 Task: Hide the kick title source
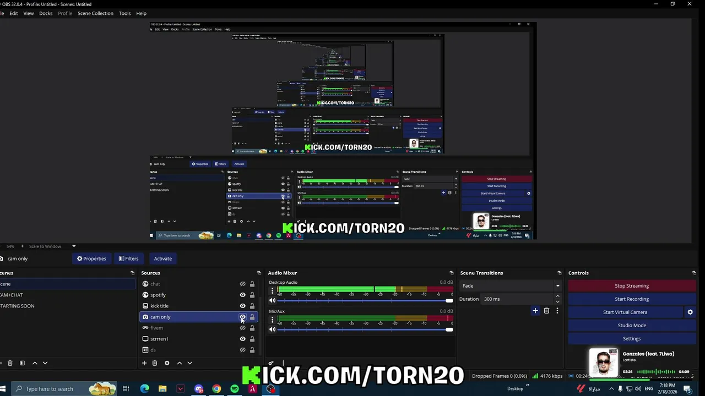click(242, 306)
